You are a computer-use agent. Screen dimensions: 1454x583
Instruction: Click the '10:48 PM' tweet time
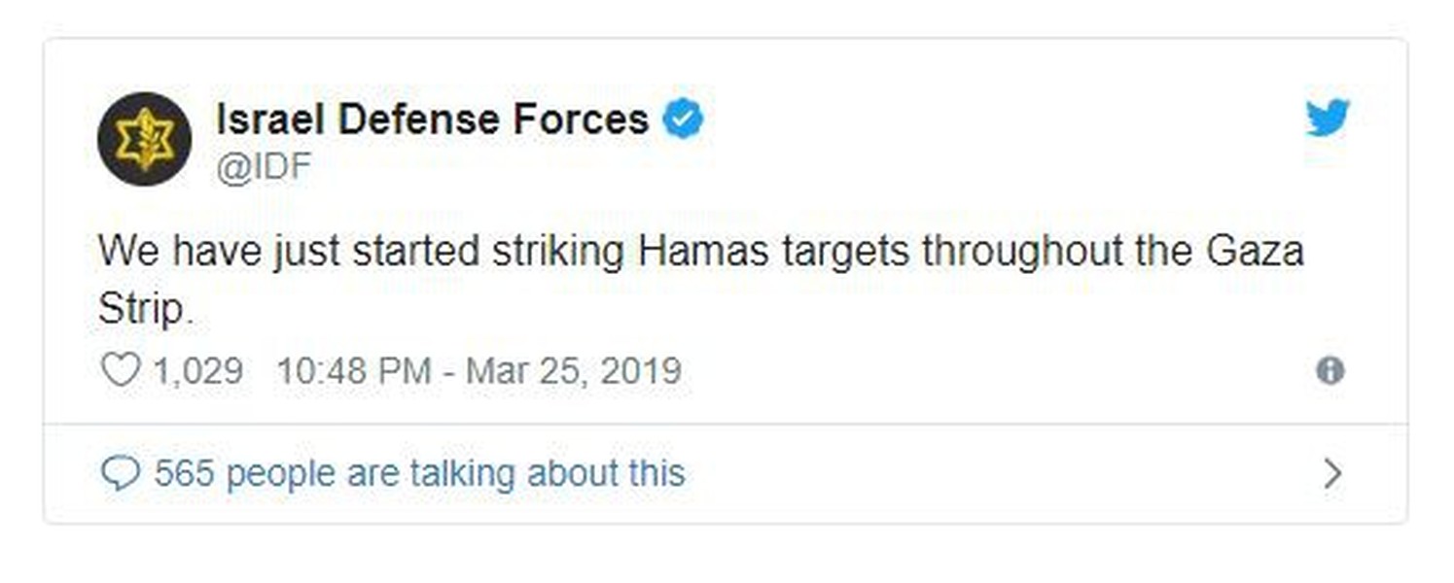point(354,370)
